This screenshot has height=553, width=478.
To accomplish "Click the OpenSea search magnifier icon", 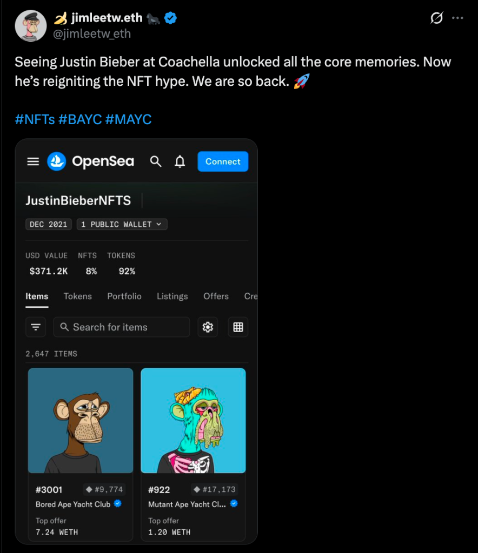I will click(x=156, y=161).
